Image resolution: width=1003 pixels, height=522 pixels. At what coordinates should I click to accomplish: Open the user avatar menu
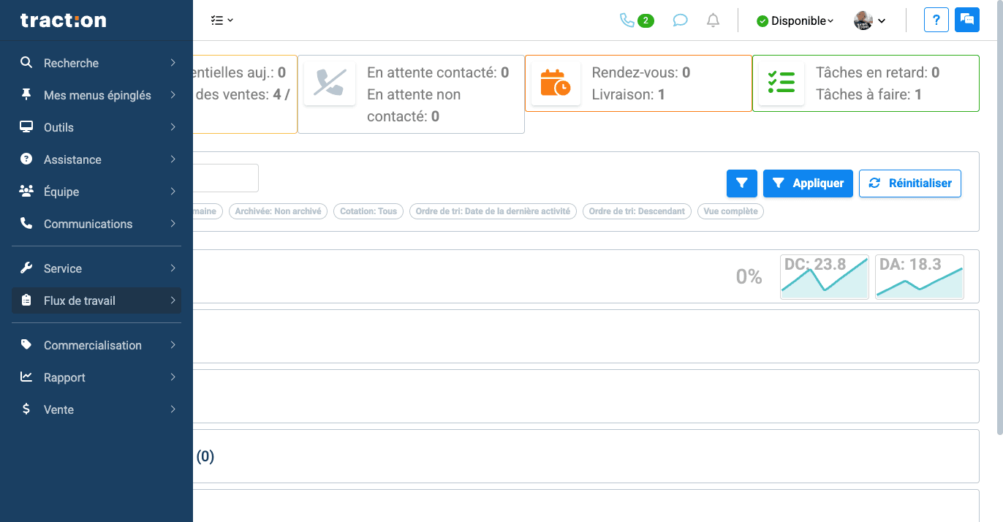pyautogui.click(x=870, y=20)
